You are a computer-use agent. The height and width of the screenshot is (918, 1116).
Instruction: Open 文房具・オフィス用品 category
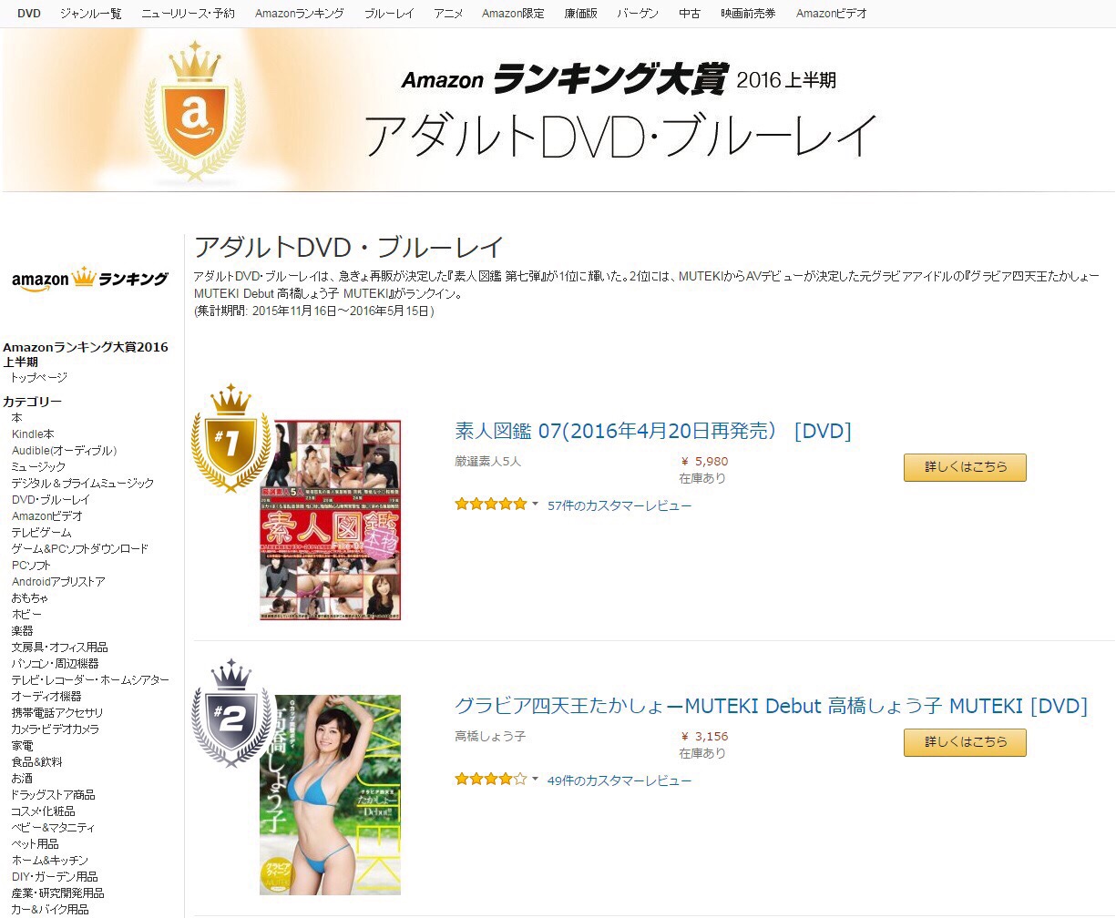(x=59, y=648)
